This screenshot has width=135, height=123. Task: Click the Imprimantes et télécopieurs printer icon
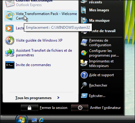84,63
